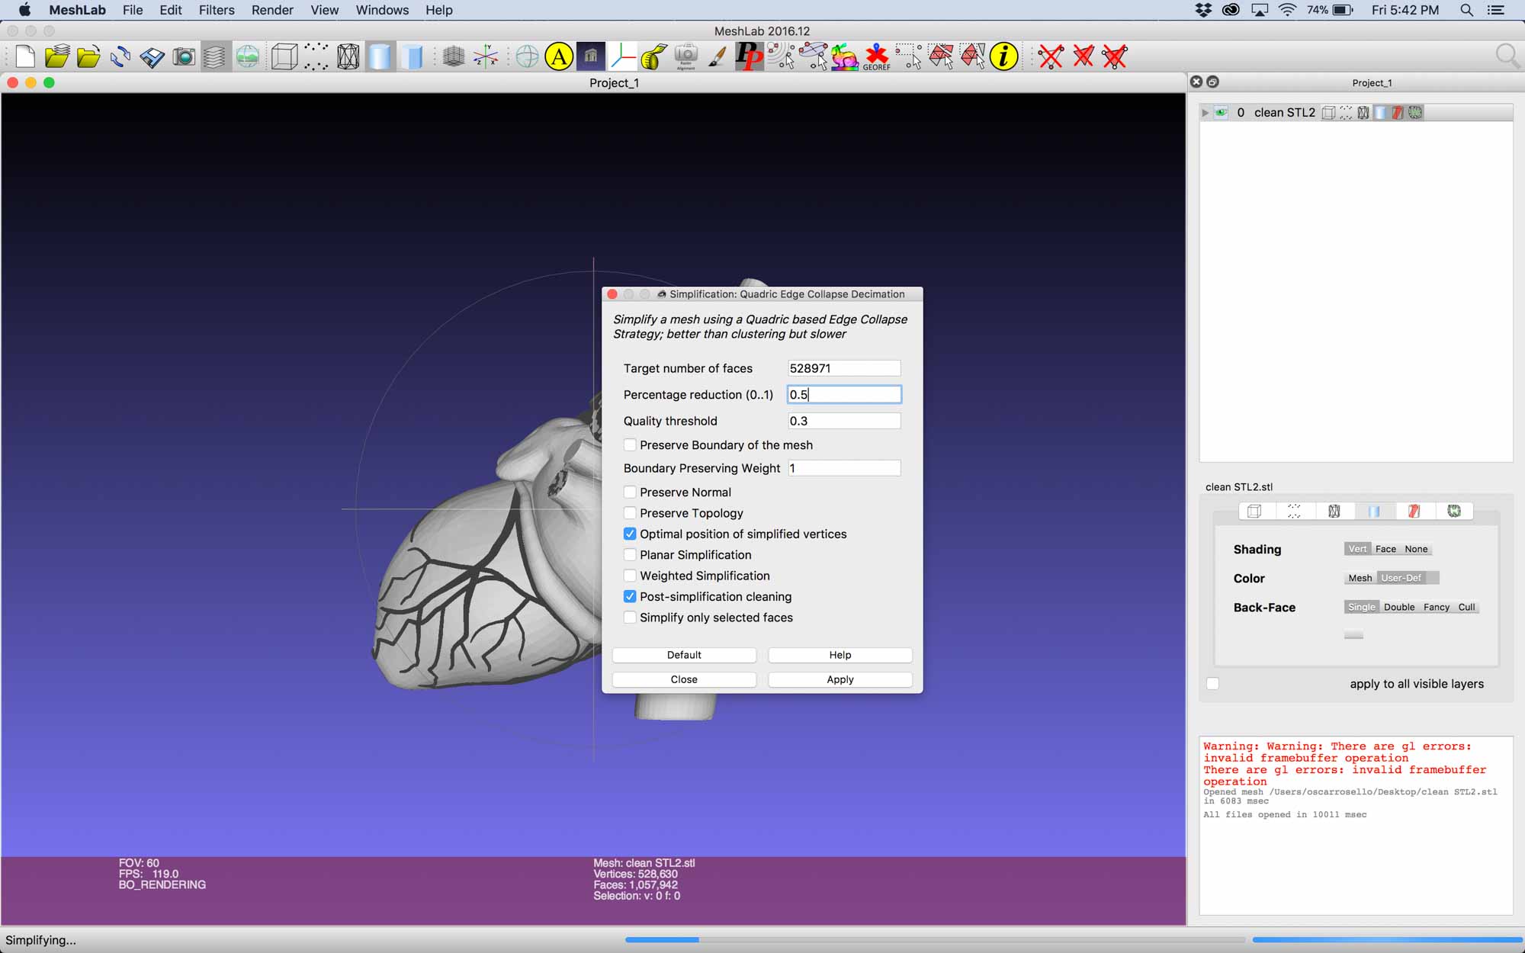The image size is (1525, 953).
Task: Click the Boundary Preserving Weight field
Action: click(844, 468)
